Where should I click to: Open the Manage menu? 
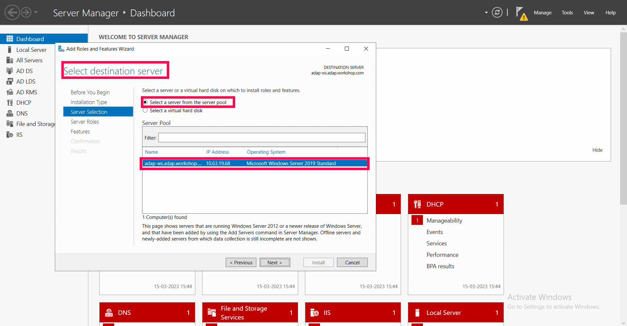coord(542,13)
